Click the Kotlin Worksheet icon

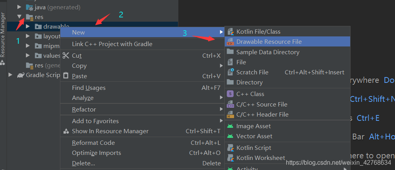pos(230,158)
